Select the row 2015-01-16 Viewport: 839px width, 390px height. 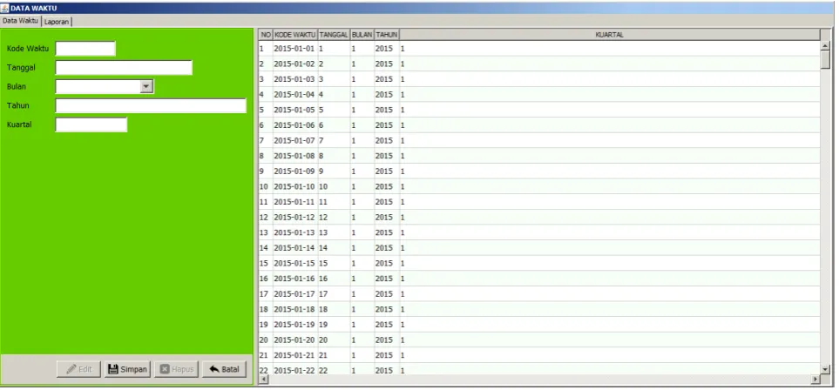[x=538, y=279]
